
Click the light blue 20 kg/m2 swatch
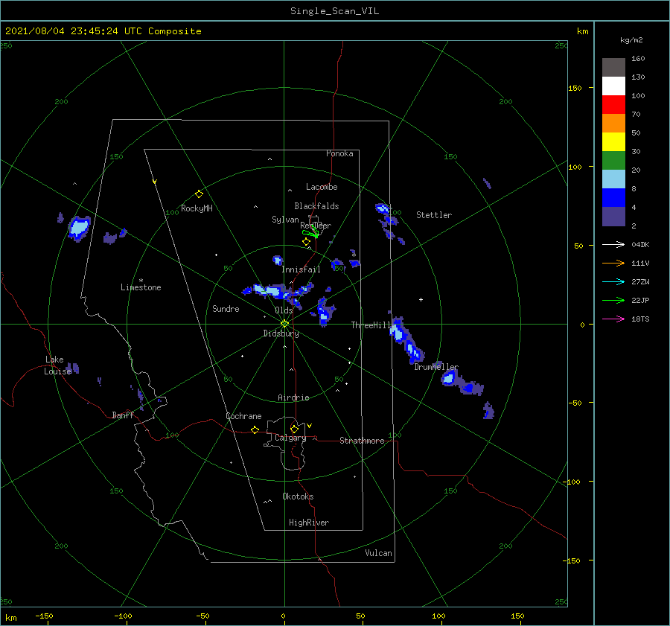point(613,179)
